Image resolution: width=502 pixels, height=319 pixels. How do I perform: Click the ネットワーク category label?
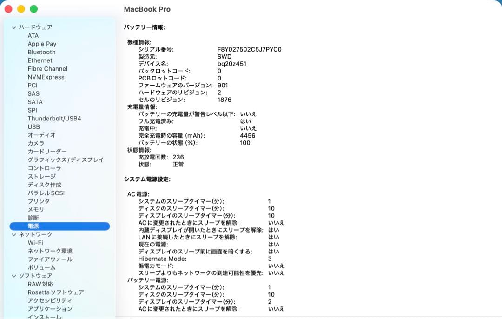coord(35,234)
